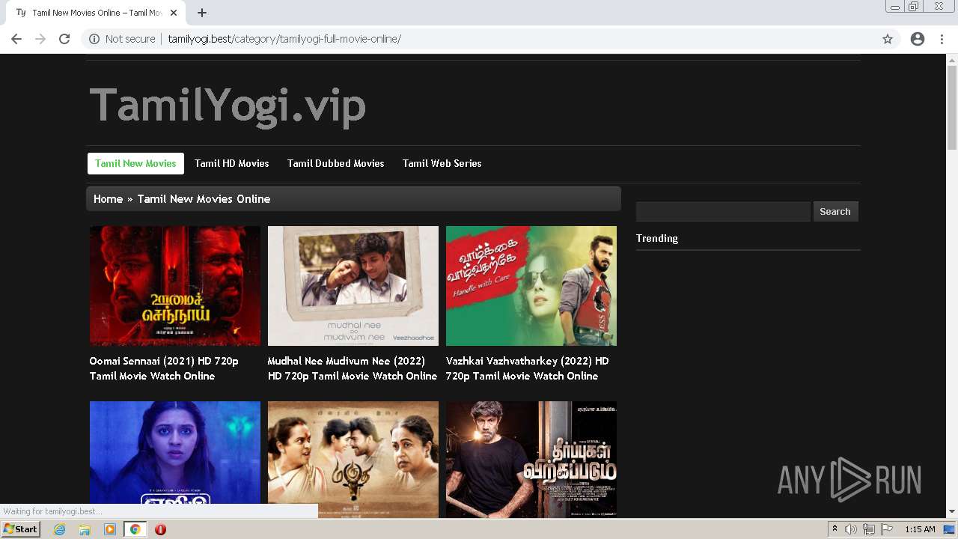
Task: Click the page scrollbar down arrow
Action: coord(952,512)
